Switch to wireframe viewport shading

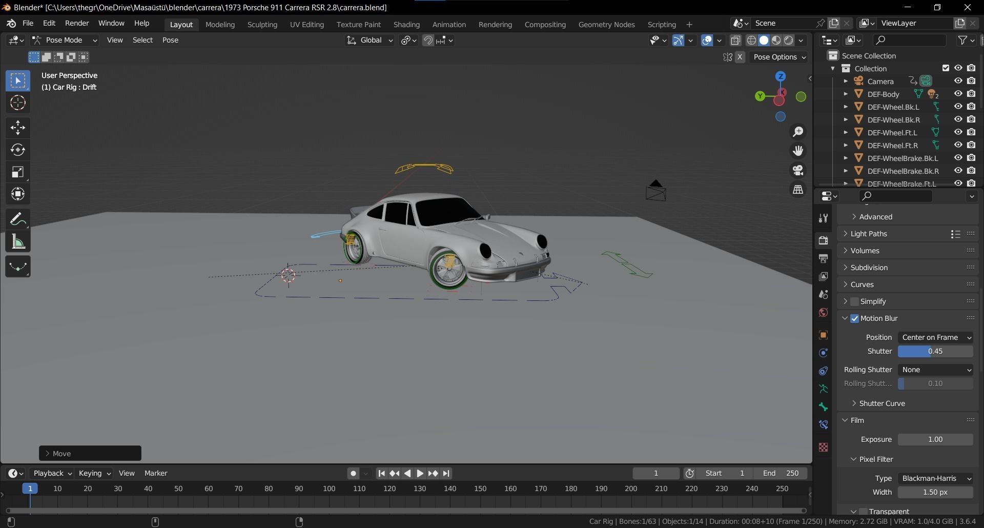[x=751, y=40]
